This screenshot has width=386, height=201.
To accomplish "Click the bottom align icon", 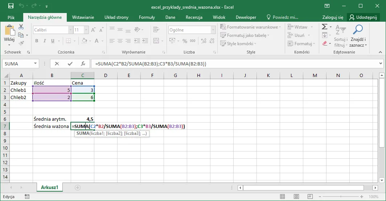I will coord(128,31).
